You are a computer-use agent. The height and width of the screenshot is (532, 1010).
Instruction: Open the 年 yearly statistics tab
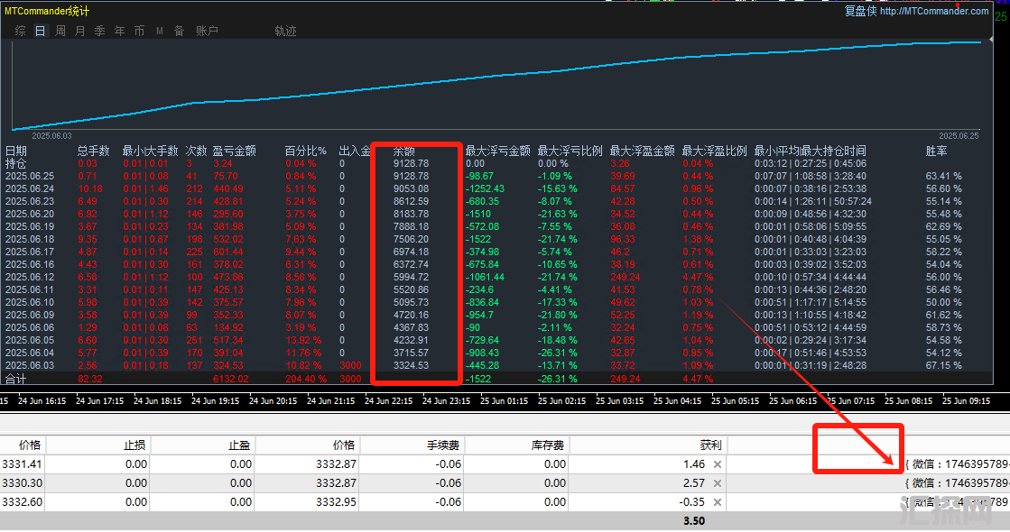click(120, 31)
